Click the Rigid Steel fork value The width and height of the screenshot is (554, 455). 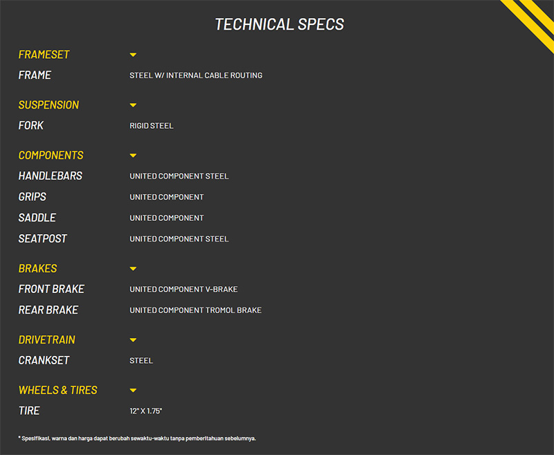(x=151, y=126)
